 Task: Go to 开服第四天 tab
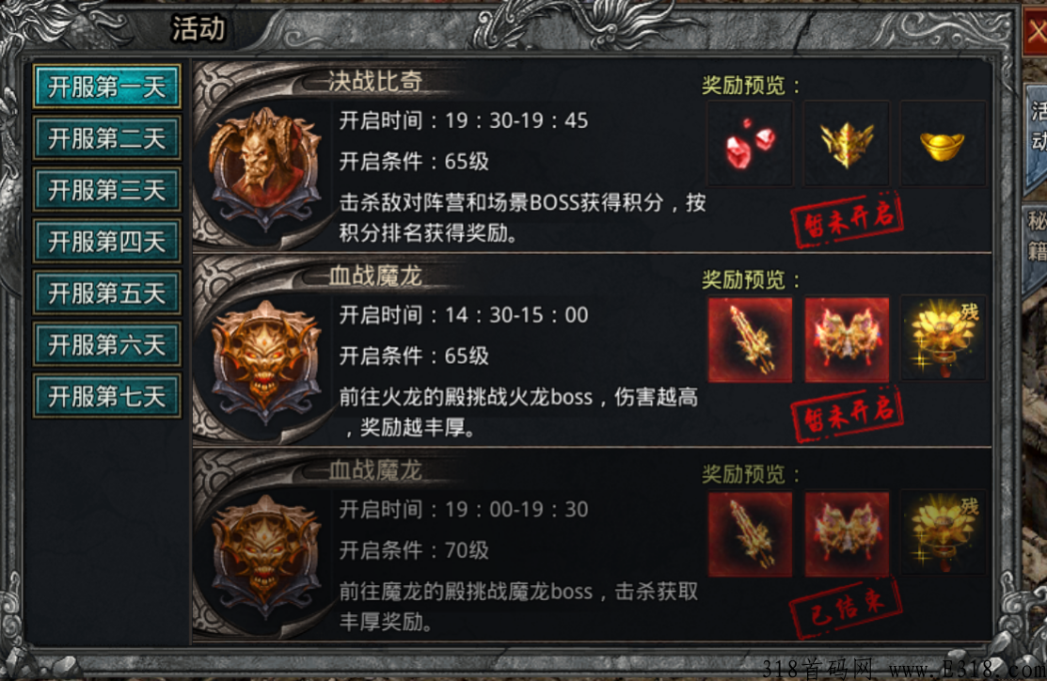(x=107, y=241)
